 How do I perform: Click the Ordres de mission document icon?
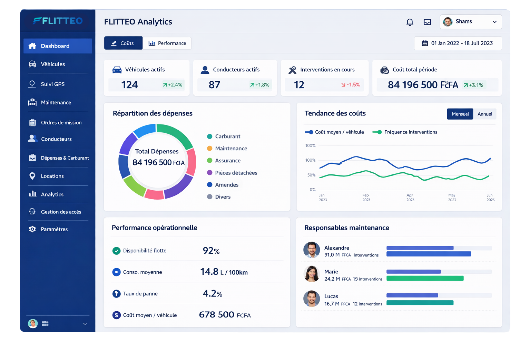point(32,122)
